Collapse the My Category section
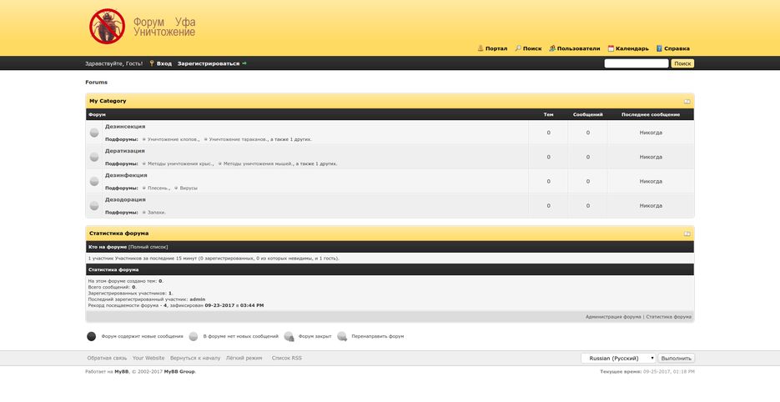The height and width of the screenshot is (402, 780). point(687,101)
